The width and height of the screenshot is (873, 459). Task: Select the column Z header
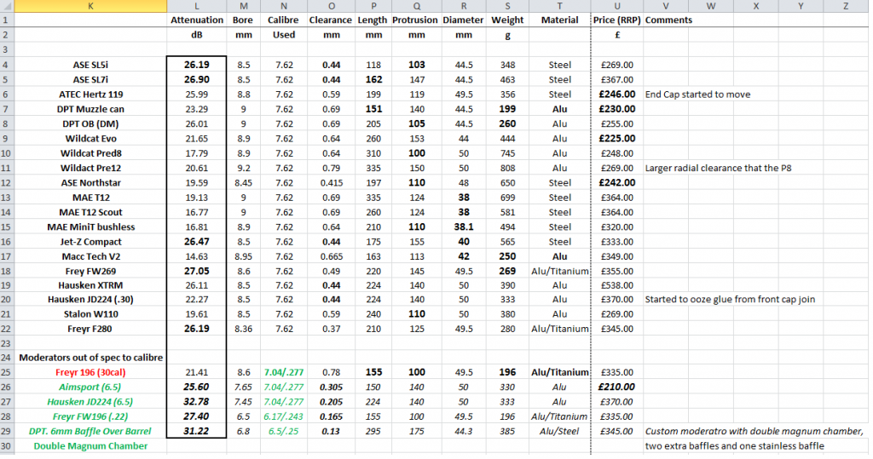844,6
